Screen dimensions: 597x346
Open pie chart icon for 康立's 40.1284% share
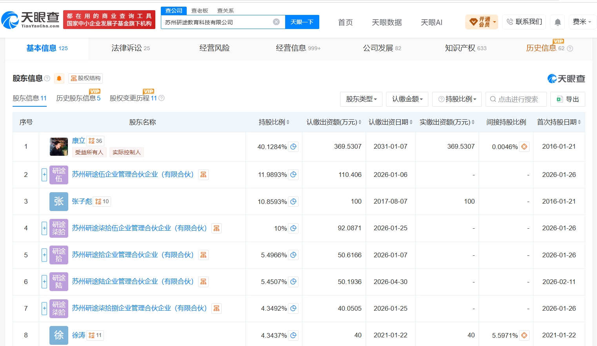[x=293, y=147]
